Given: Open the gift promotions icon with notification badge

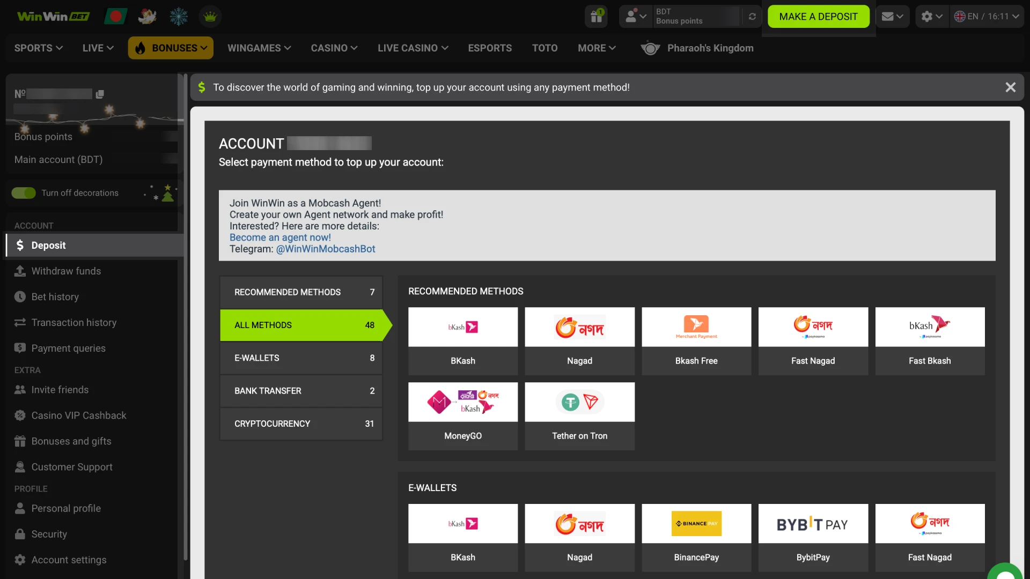Looking at the screenshot, I should tap(596, 16).
